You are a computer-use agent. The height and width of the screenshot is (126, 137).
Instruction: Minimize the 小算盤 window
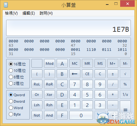107,4
